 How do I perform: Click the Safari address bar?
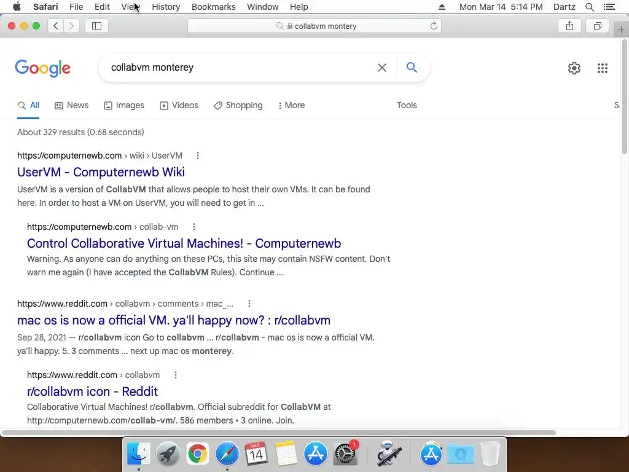[314, 26]
